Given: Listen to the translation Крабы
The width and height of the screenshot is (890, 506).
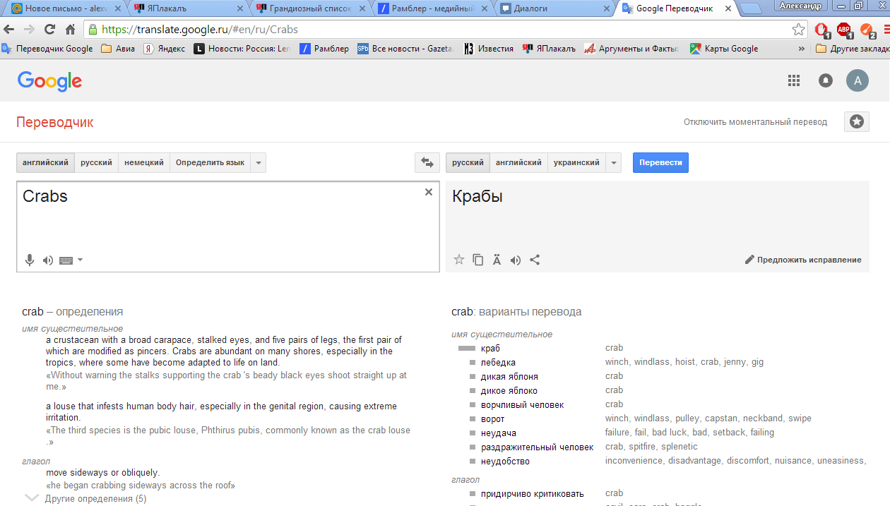Looking at the screenshot, I should (x=516, y=260).
